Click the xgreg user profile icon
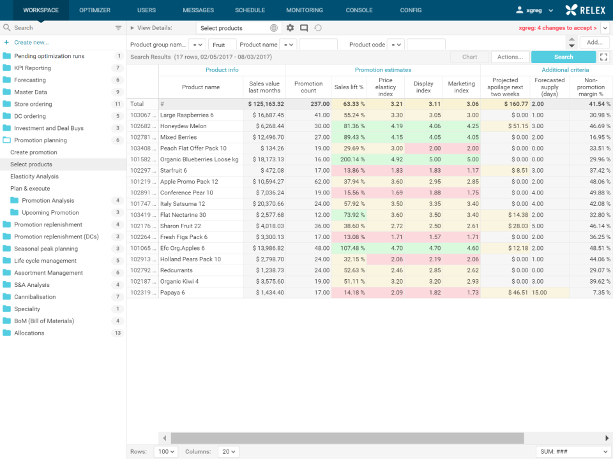613x459 pixels. (520, 10)
